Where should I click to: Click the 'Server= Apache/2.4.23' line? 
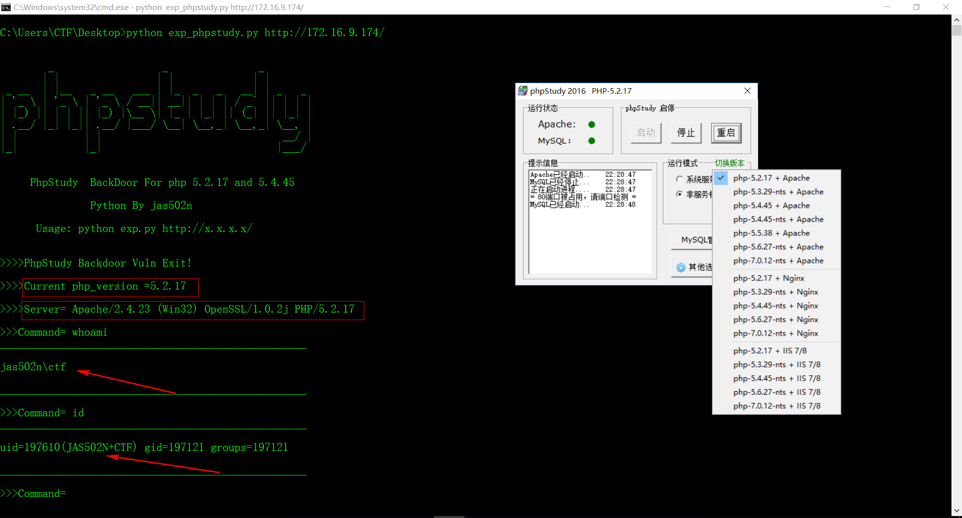pos(189,310)
